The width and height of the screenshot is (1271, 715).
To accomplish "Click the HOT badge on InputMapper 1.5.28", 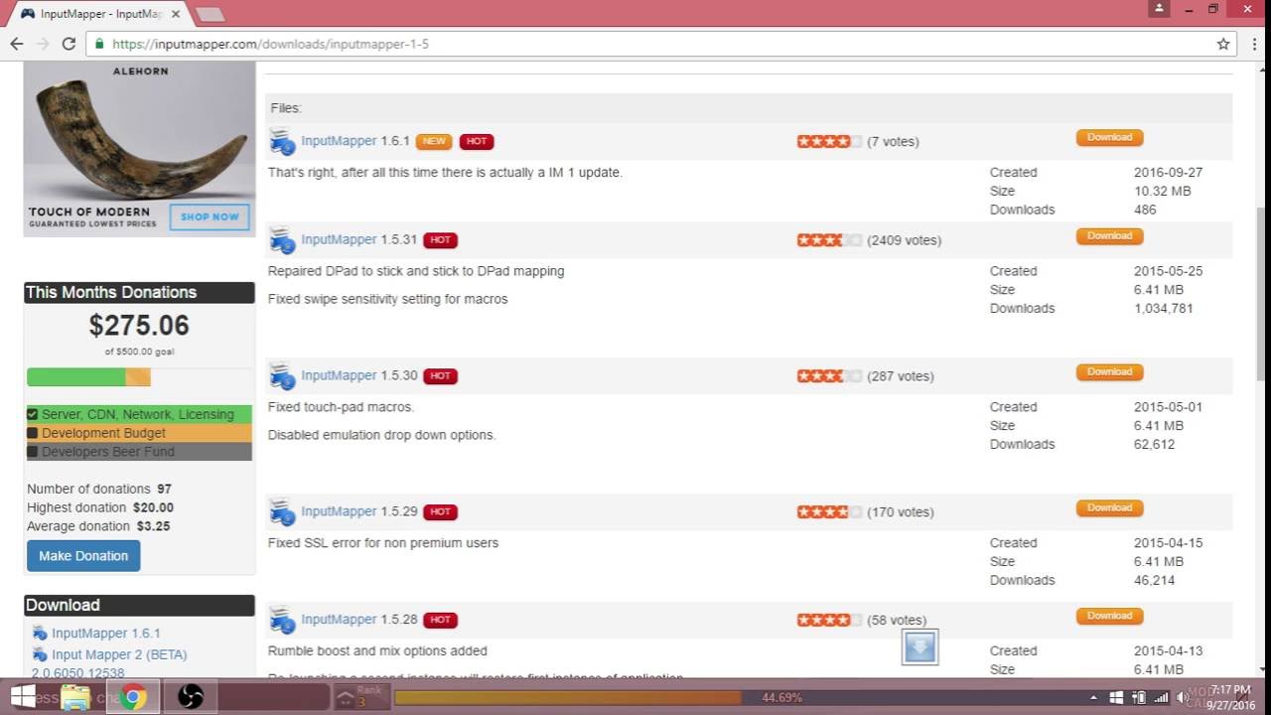I will coord(440,620).
